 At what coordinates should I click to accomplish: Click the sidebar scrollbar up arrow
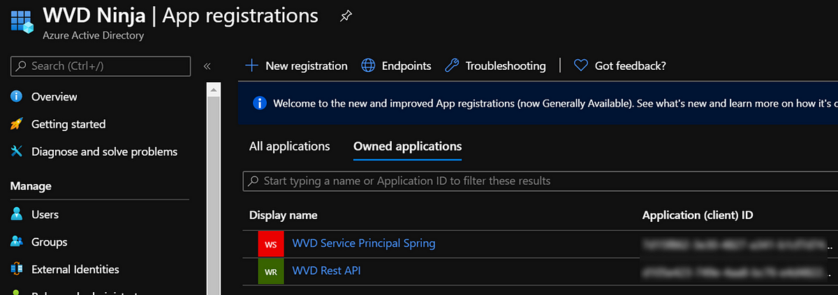(214, 89)
